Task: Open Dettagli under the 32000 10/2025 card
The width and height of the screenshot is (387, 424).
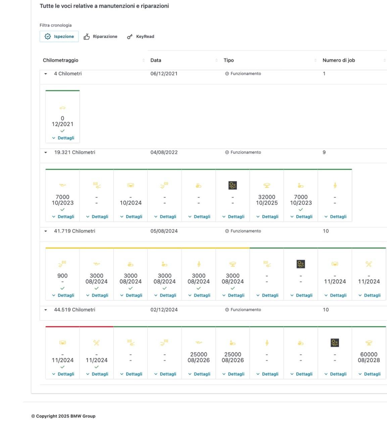Action: point(267,217)
